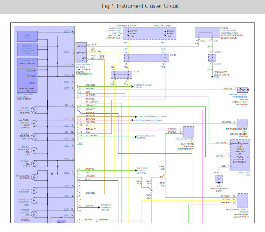The height and width of the screenshot is (232, 265).
Task: Open the C3302 connector link
Action: pyautogui.click(x=218, y=53)
